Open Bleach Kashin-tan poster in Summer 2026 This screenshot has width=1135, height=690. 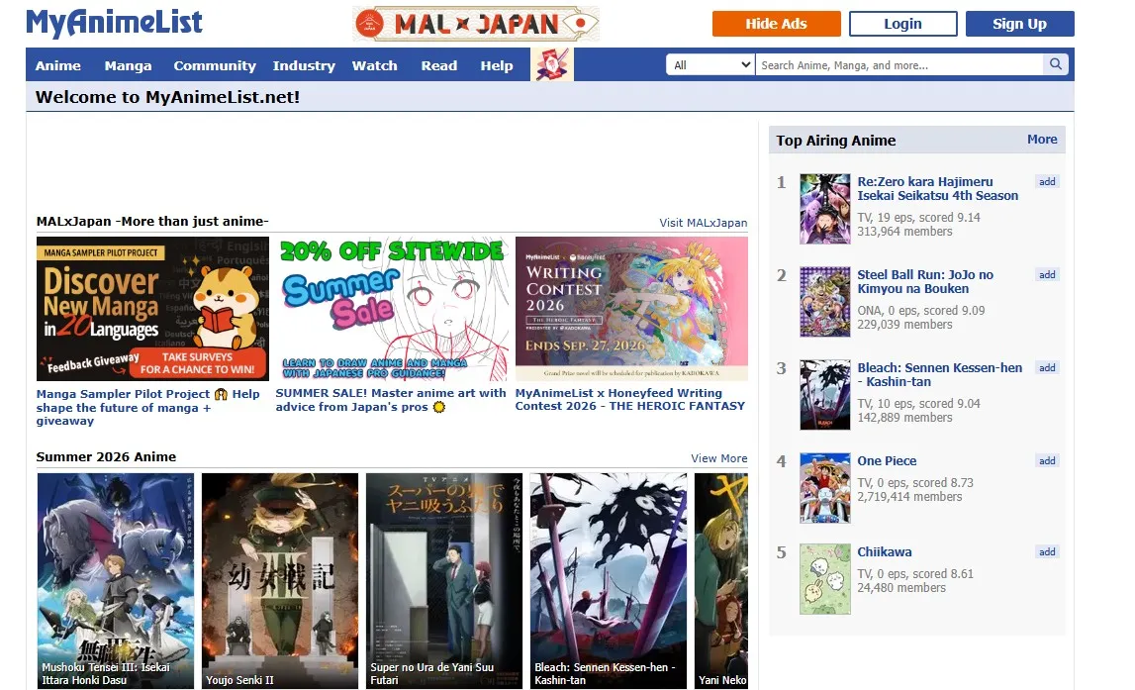[609, 581]
